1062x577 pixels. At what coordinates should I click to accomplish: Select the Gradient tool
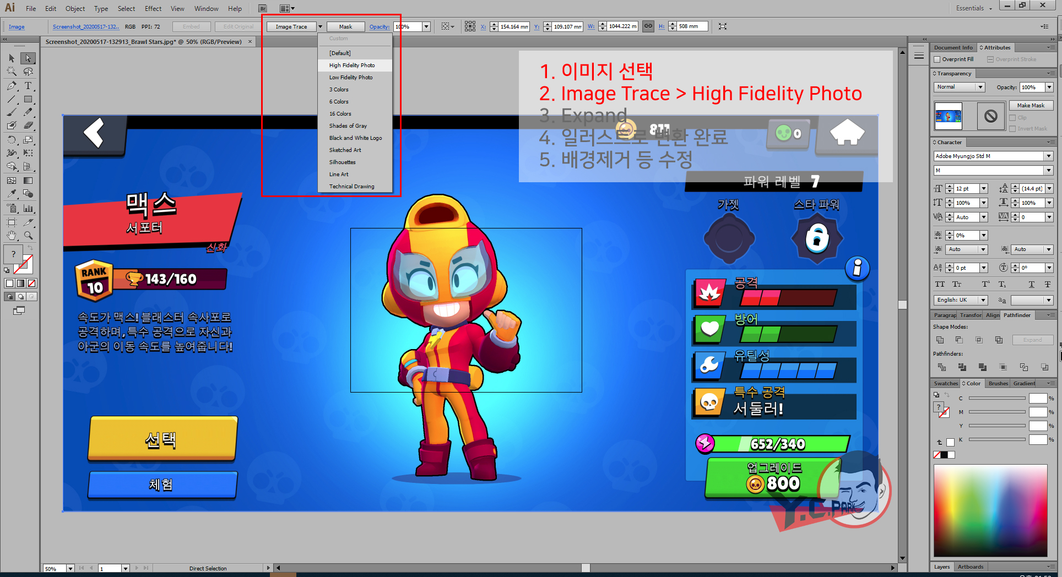29,181
